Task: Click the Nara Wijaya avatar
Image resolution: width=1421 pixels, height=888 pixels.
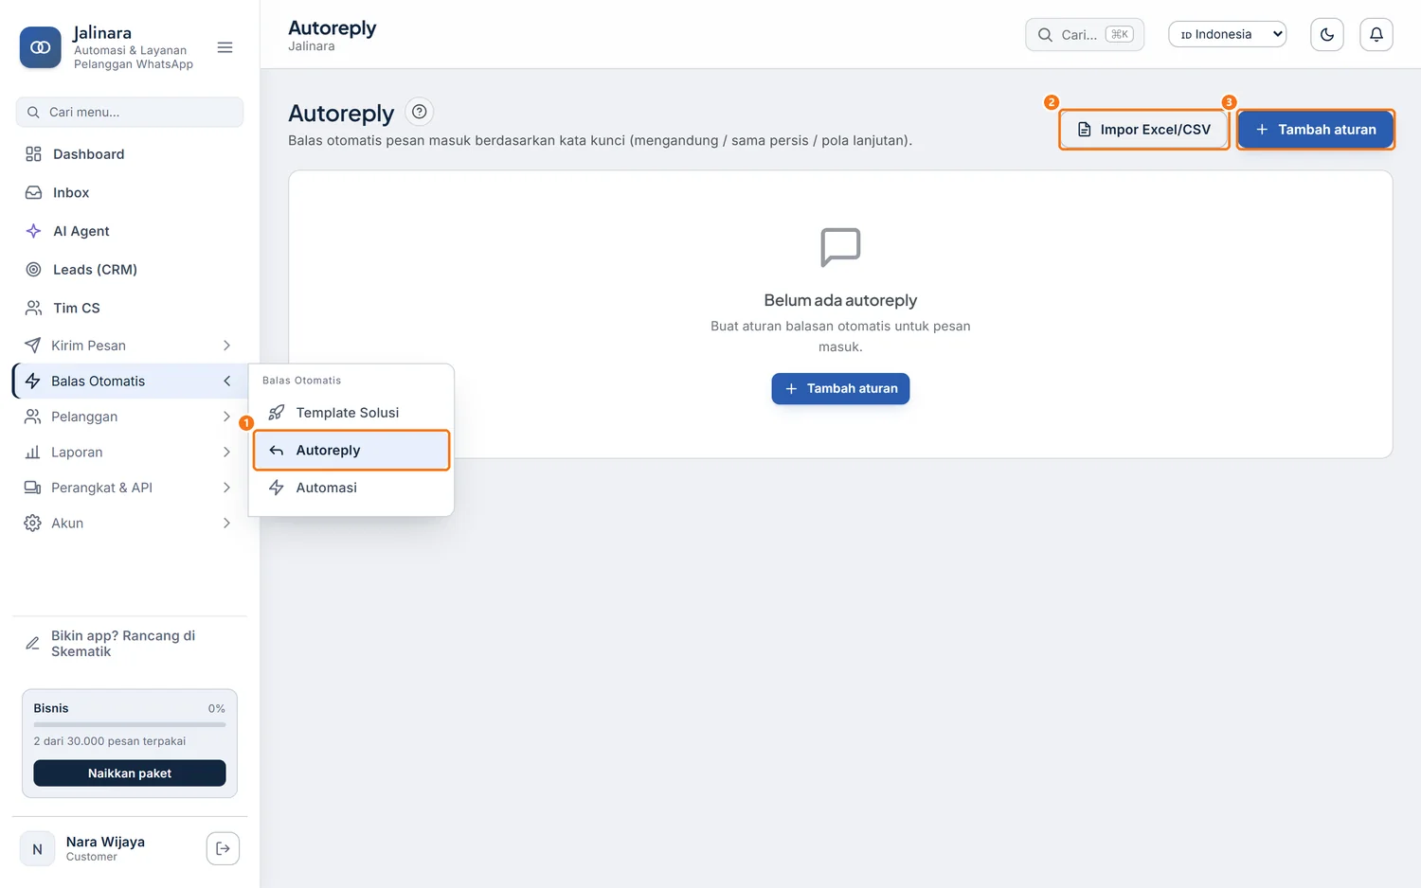Action: click(x=37, y=849)
